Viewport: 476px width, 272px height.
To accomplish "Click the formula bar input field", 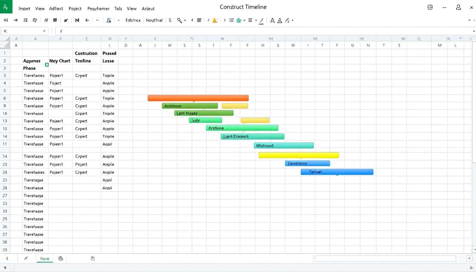I will pos(264,31).
